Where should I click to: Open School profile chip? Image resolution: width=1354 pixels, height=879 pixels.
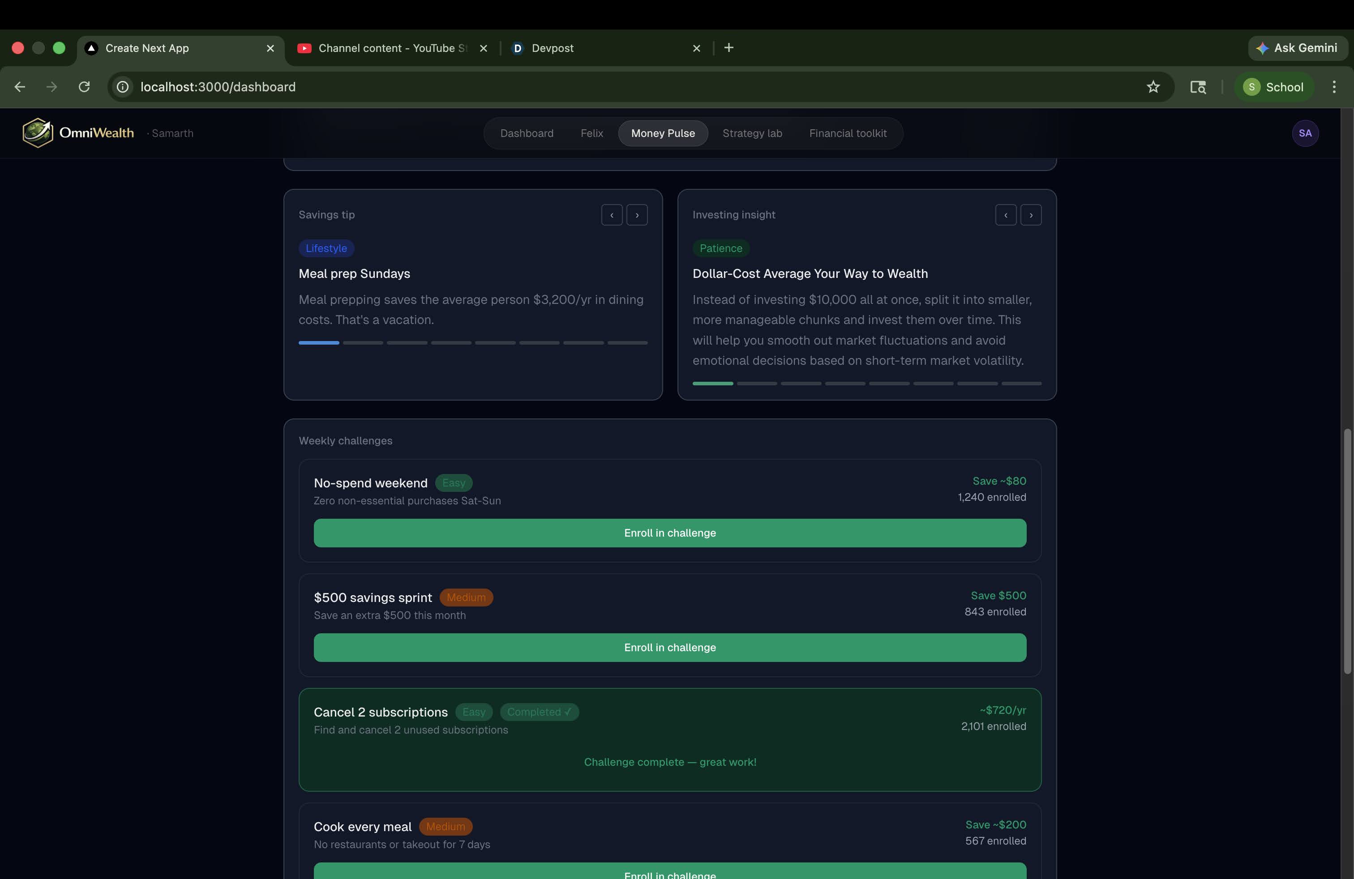pyautogui.click(x=1273, y=87)
